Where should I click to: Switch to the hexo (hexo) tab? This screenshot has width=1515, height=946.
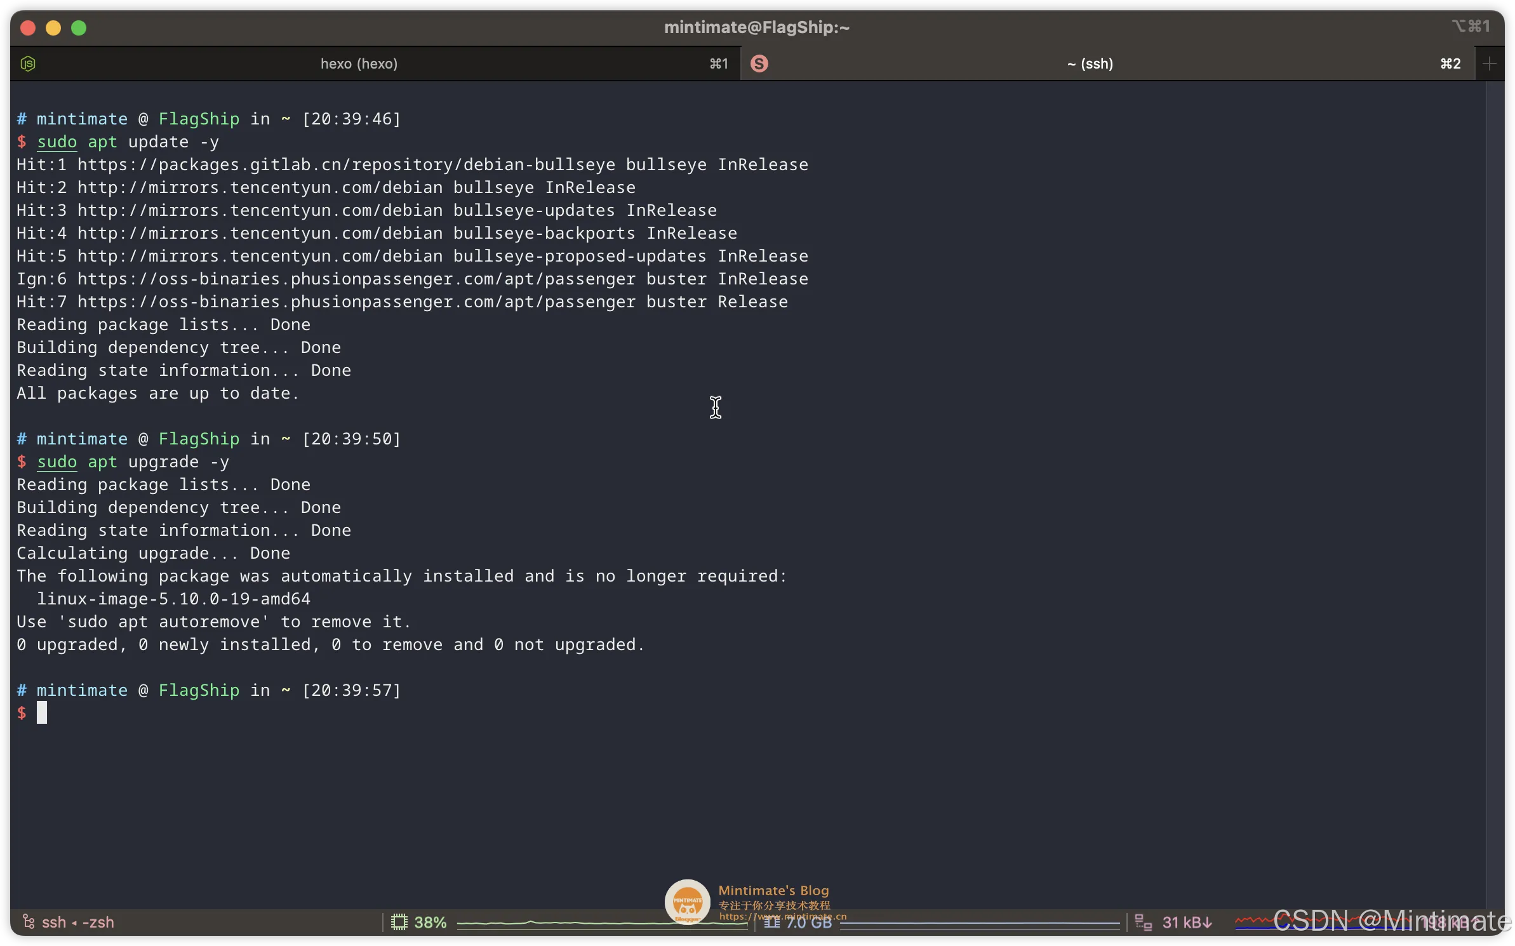pyautogui.click(x=359, y=63)
